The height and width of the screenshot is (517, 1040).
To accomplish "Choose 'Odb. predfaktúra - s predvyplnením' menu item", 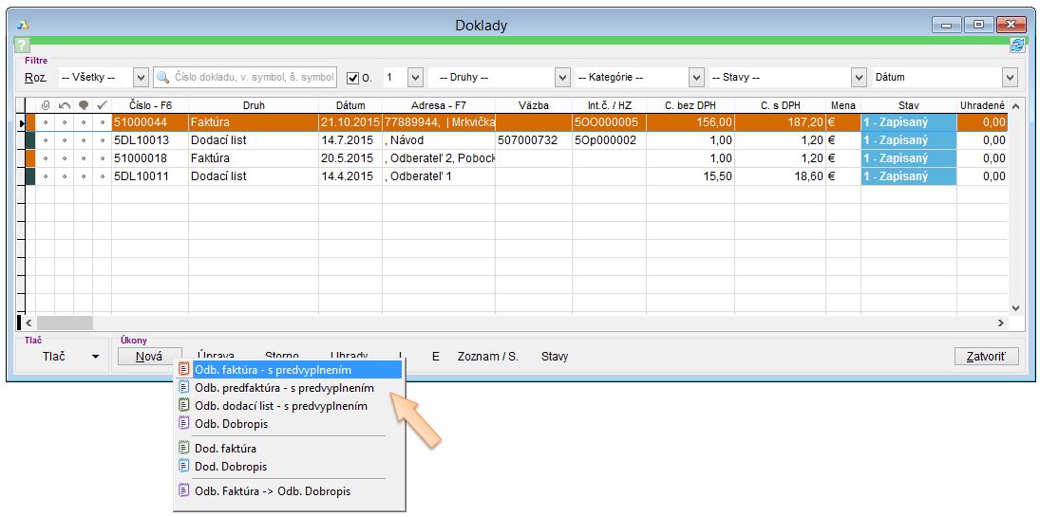I will pos(284,388).
